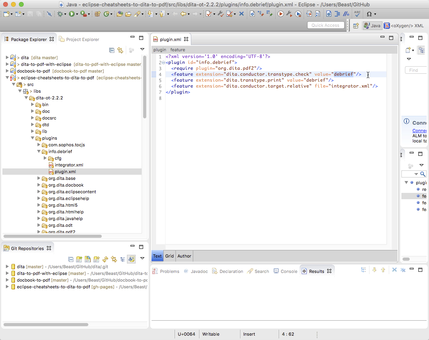
Task: Collapse the plugins folder
Action: click(x=33, y=138)
